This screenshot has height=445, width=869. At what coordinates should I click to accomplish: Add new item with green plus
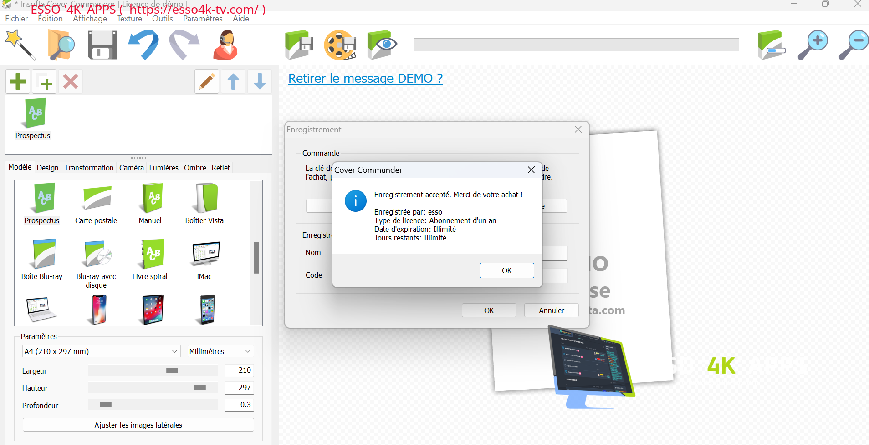pyautogui.click(x=18, y=82)
